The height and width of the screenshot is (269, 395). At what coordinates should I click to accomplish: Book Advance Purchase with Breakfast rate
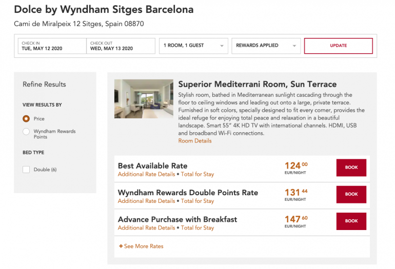(x=351, y=221)
